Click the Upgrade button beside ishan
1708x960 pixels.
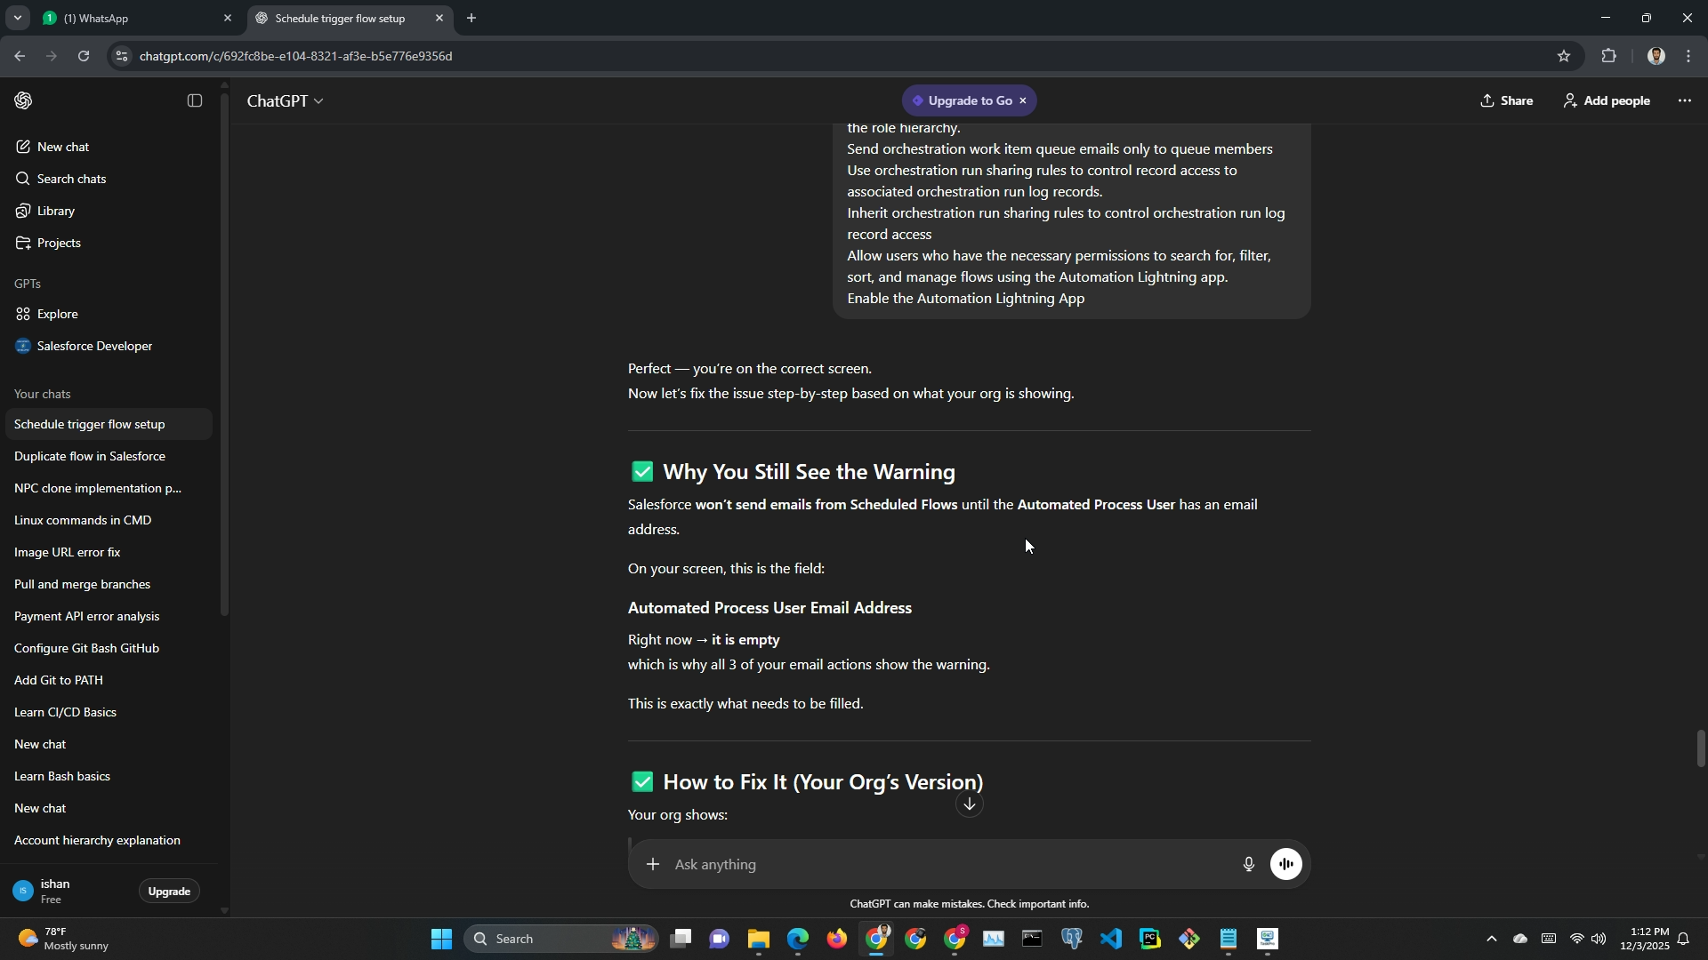click(x=169, y=891)
